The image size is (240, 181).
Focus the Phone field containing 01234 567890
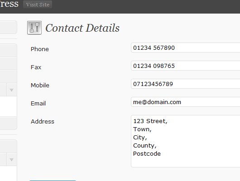point(185,48)
